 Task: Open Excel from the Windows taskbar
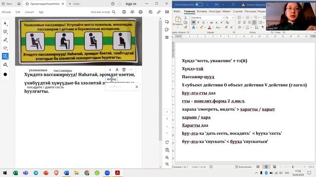coord(15,173)
